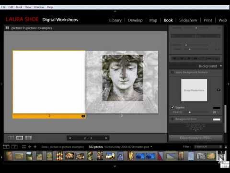Screen dimensions: 230x173
Task: Go back to the previous source
Action: 30,147
